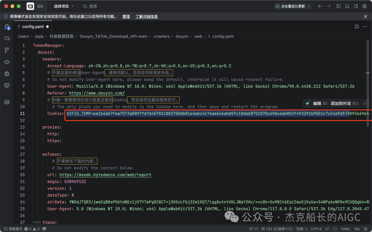
Task: Open the remote monitor sidebar icon
Action: 7,85
